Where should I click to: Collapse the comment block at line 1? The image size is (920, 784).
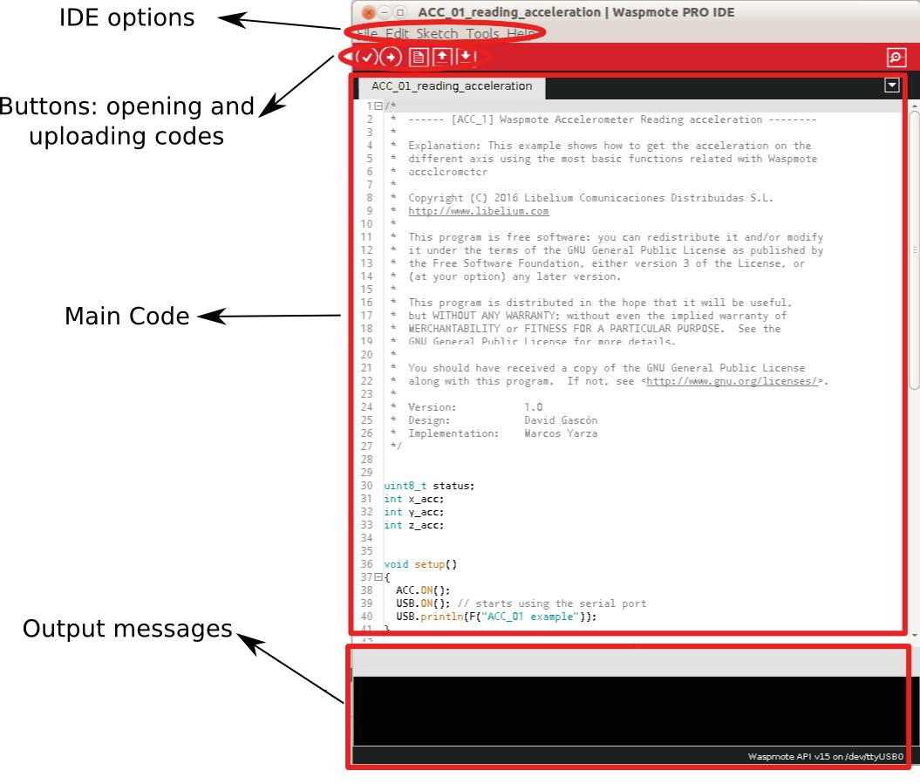point(378,106)
